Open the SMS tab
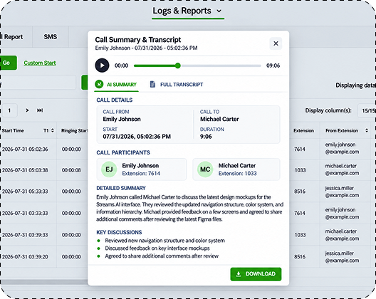Image resolution: width=376 pixels, height=299 pixels. pos(51,37)
